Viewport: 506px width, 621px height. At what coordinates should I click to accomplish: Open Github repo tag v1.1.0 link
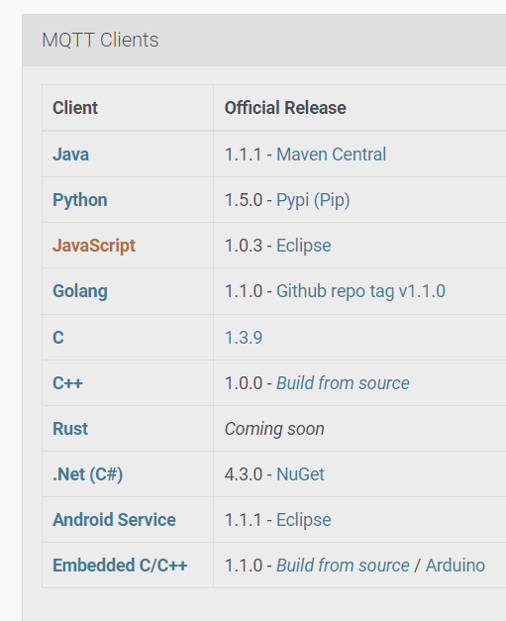click(x=360, y=291)
